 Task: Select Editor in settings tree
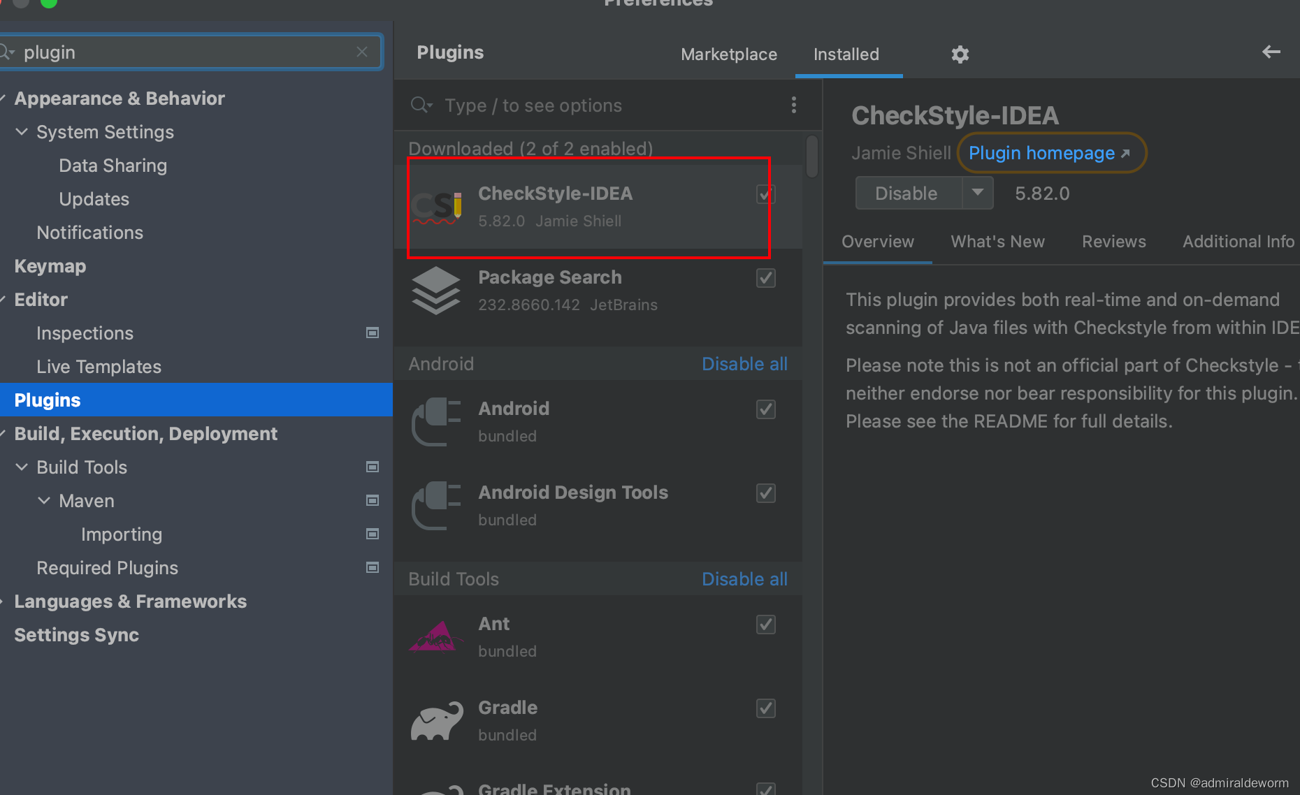point(41,300)
